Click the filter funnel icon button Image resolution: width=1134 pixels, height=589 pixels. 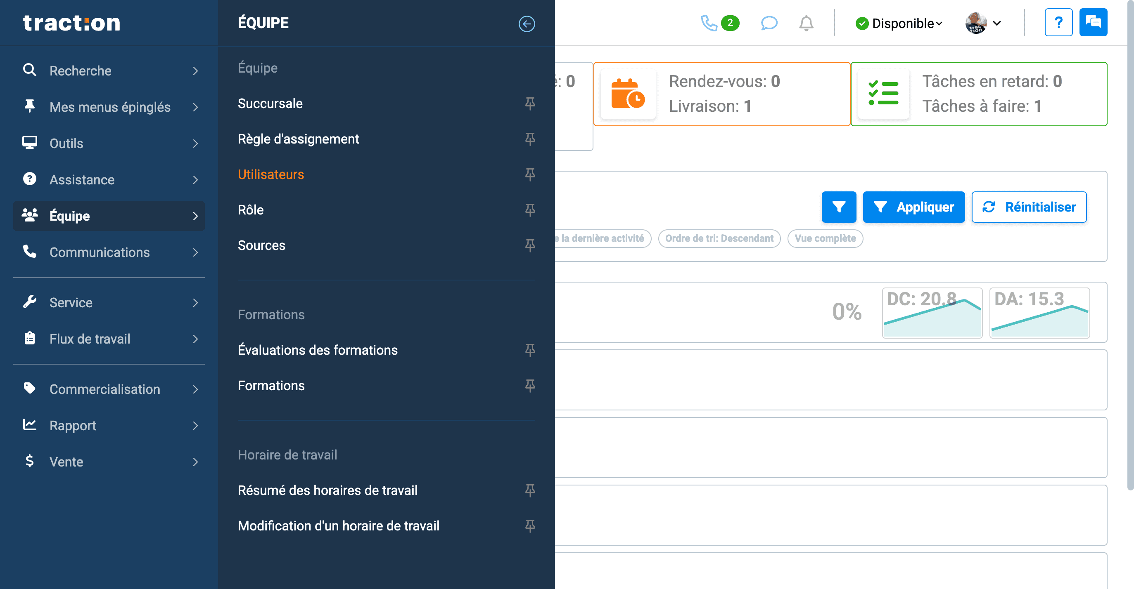pyautogui.click(x=839, y=207)
